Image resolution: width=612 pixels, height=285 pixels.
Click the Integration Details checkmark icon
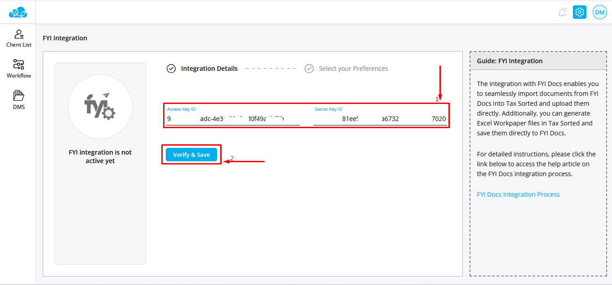(171, 69)
